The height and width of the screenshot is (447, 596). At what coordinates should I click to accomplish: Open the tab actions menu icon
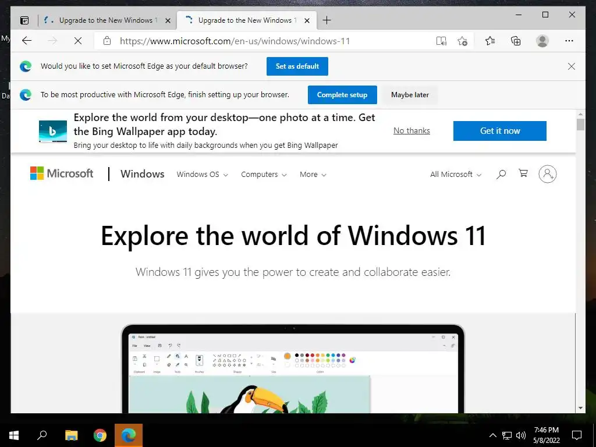click(x=24, y=20)
